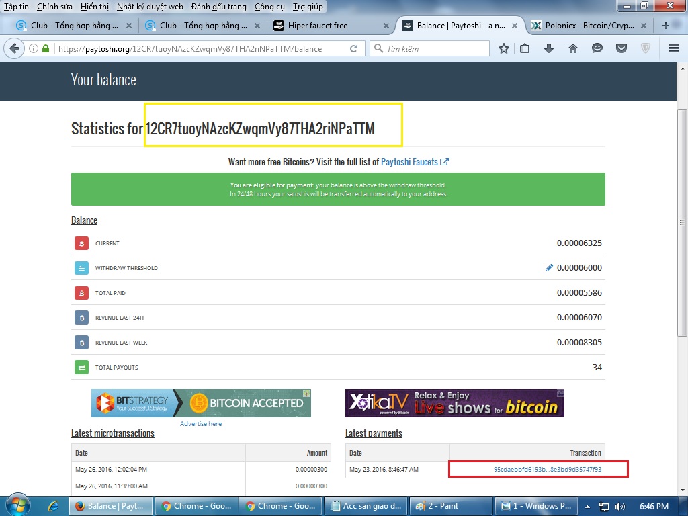688x516 pixels.
Task: Reload the page with the refresh icon
Action: tap(353, 48)
